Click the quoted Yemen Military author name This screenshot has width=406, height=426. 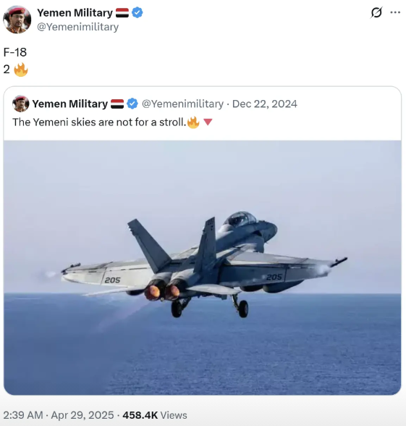point(69,104)
